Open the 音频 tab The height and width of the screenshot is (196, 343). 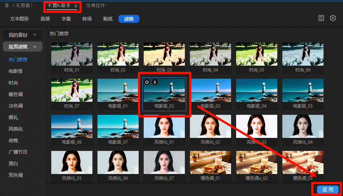pos(45,19)
